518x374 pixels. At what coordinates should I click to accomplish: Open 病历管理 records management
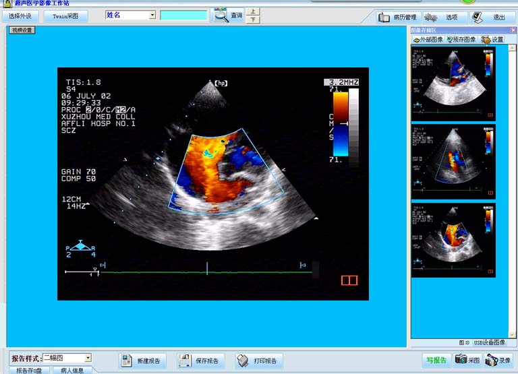[397, 17]
